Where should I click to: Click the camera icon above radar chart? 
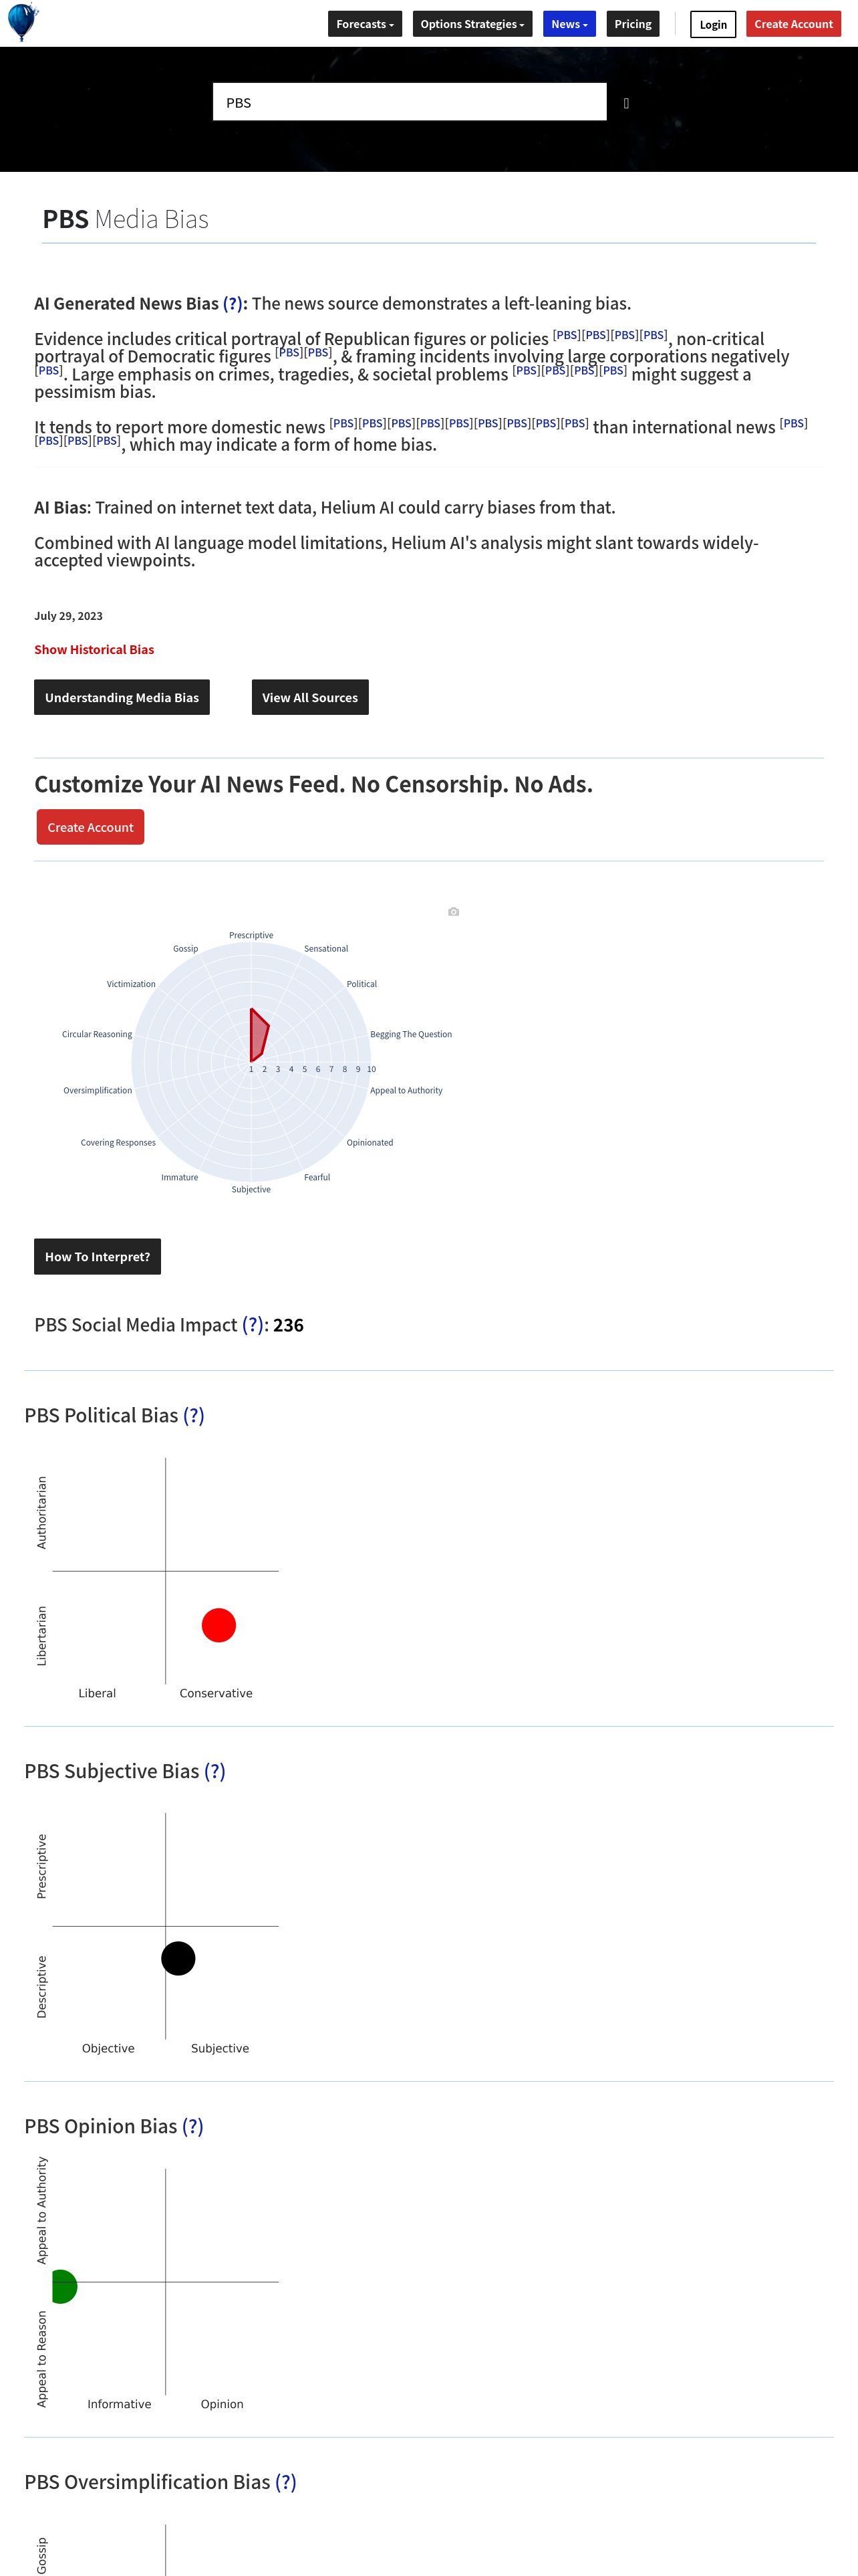[x=454, y=911]
